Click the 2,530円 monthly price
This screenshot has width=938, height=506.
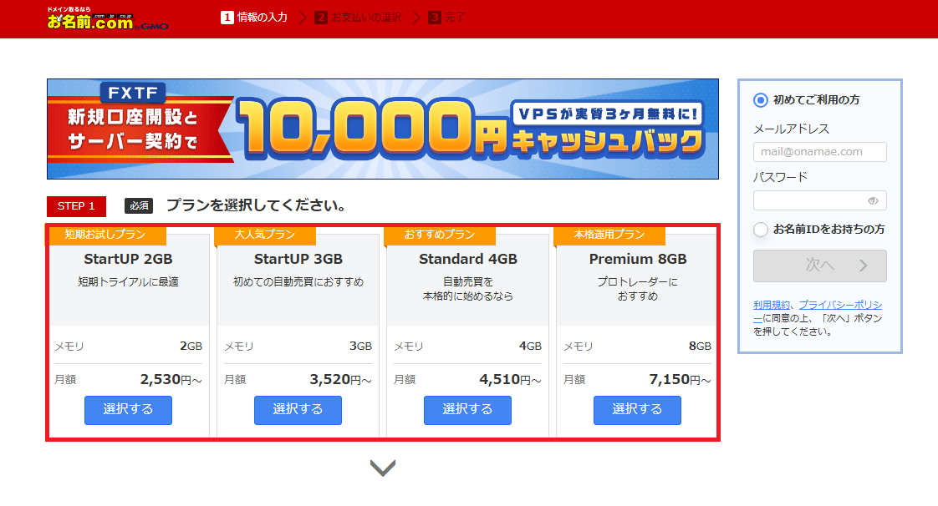click(171, 379)
